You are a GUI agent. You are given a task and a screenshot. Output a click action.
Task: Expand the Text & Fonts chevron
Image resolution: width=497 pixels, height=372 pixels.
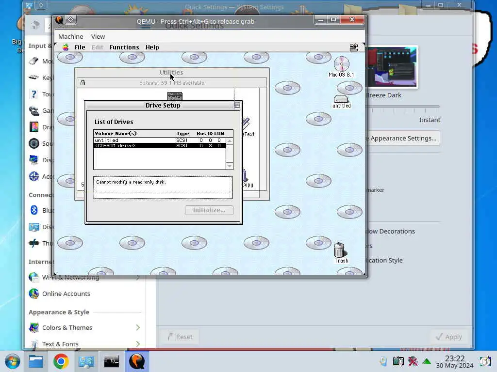[x=138, y=344]
